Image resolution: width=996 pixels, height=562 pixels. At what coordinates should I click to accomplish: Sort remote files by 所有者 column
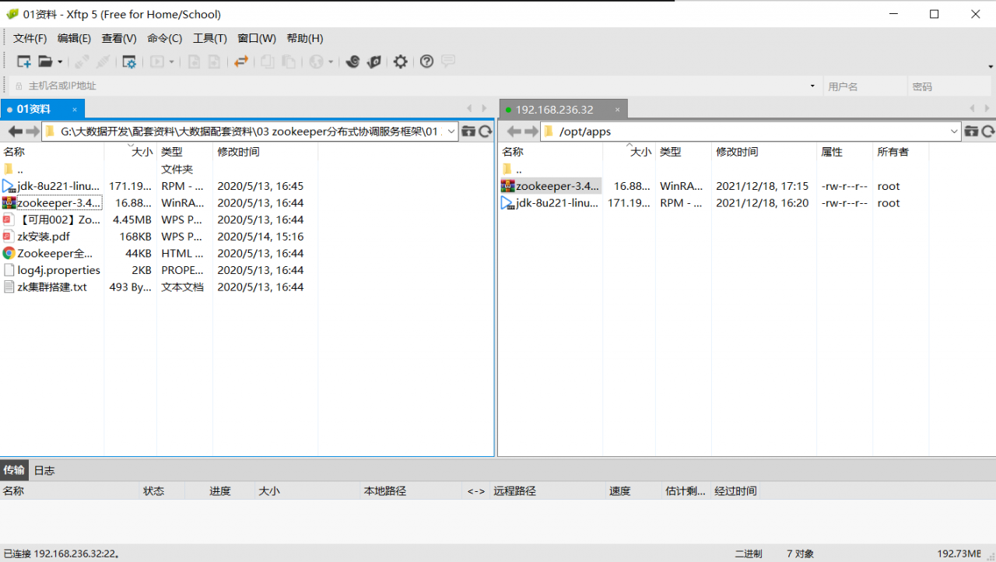(x=900, y=152)
